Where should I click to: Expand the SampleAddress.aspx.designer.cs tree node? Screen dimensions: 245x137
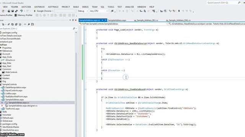[x=2, y=106]
